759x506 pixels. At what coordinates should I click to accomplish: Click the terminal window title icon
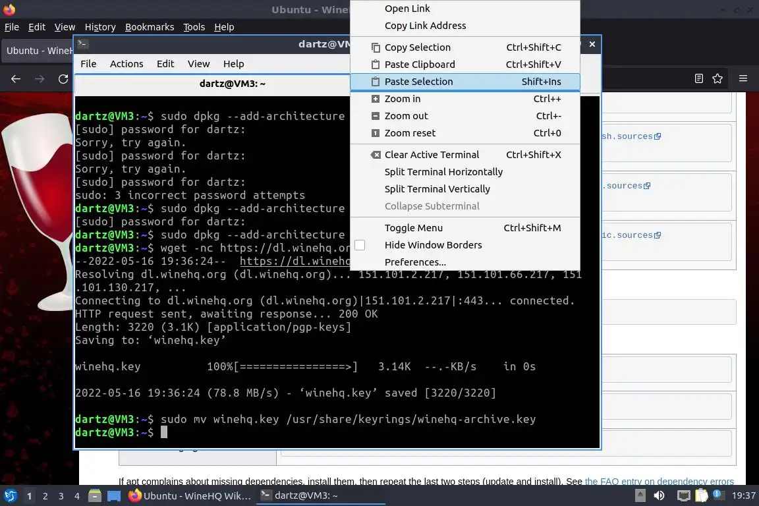[82, 44]
